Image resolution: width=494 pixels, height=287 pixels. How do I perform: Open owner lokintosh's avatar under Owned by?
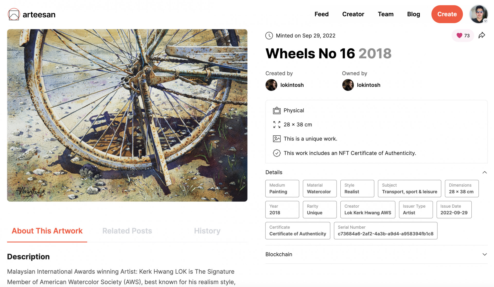pyautogui.click(x=348, y=85)
